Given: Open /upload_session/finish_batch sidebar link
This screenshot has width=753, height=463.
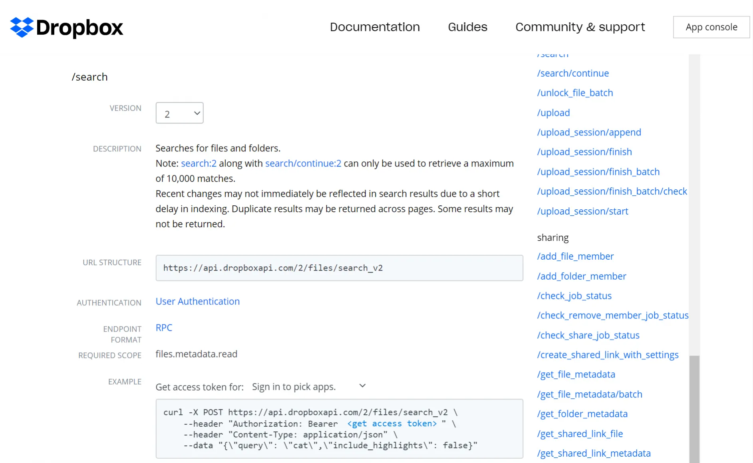Looking at the screenshot, I should coord(598,172).
